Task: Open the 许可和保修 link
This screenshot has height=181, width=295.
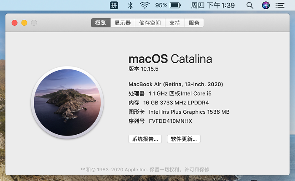Action: pyautogui.click(x=197, y=170)
